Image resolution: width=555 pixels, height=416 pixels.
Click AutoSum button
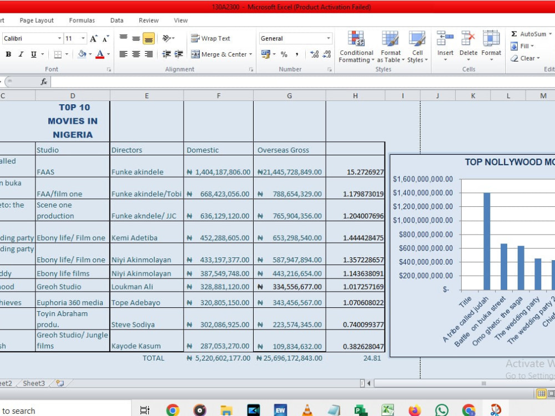tap(528, 34)
